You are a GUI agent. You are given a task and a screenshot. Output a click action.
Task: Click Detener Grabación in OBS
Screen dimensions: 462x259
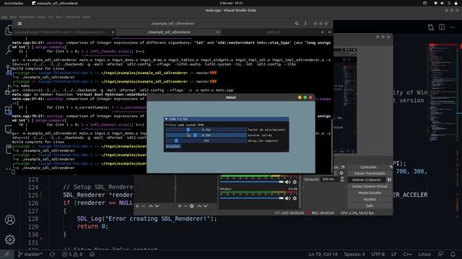point(367,180)
